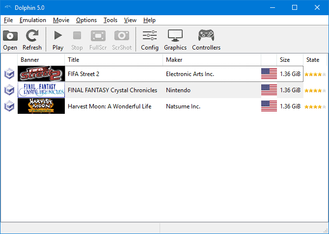The image size is (329, 234).
Task: Open the Tools menu
Action: tap(110, 20)
